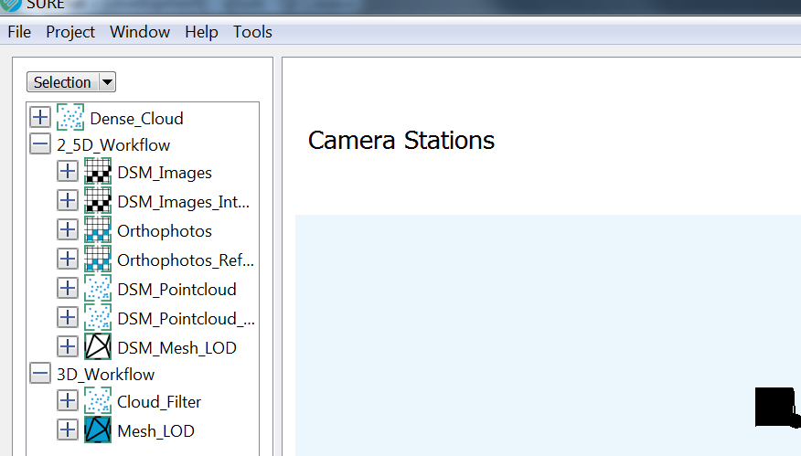
Task: Expand the Dense_Cloud tree node
Action: pyautogui.click(x=40, y=118)
